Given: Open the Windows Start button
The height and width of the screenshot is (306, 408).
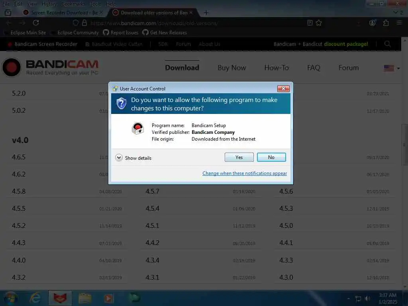Looking at the screenshot, I should [11, 298].
